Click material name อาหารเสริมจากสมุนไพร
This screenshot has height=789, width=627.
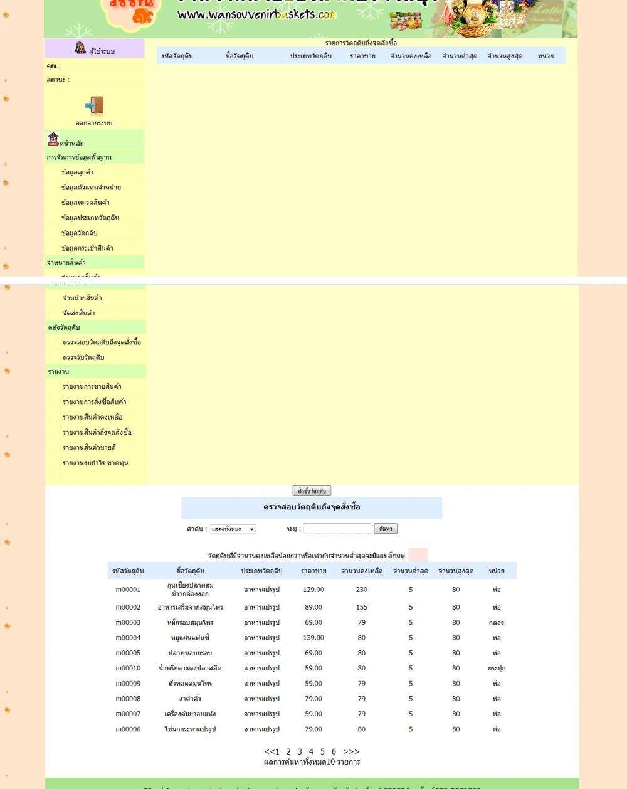[x=190, y=607]
